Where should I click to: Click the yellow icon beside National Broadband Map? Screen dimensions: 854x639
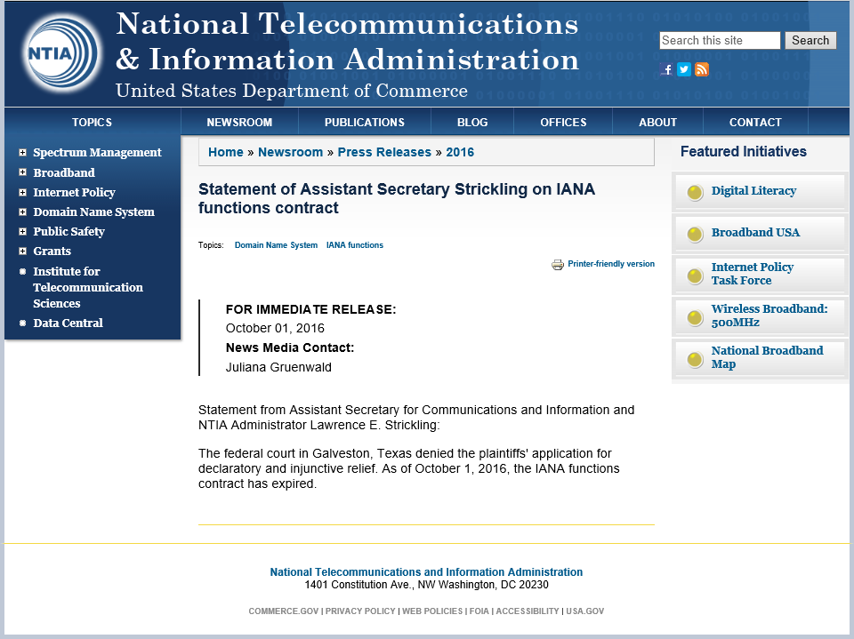(x=695, y=357)
